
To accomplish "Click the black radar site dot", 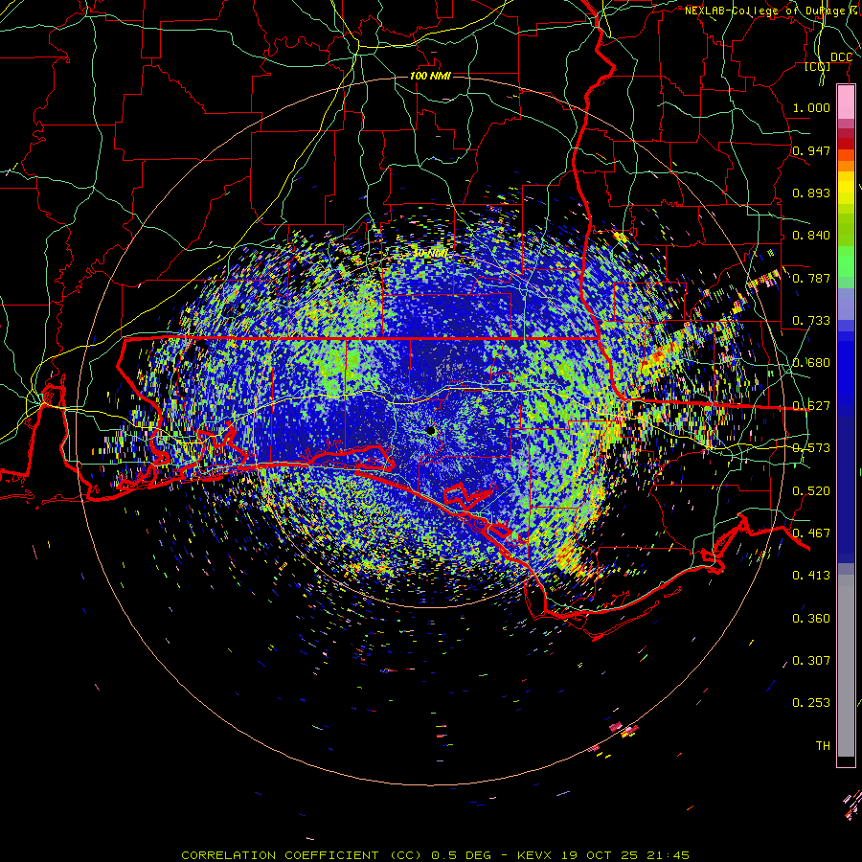I will pyautogui.click(x=431, y=430).
